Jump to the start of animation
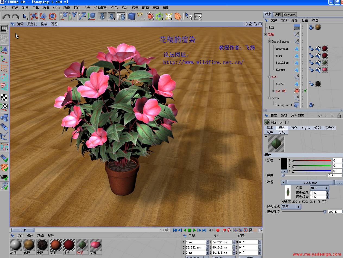This screenshot has height=258, width=343. tap(175, 230)
